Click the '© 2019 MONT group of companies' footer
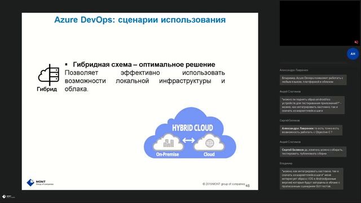 point(223,184)
